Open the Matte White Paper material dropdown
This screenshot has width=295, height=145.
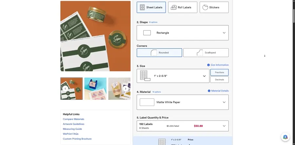[183, 102]
